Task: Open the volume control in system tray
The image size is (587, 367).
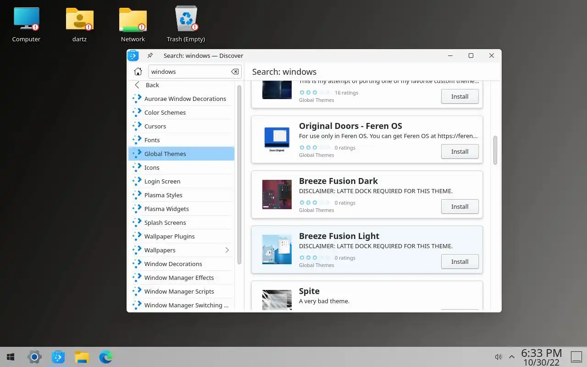Action: 499,357
